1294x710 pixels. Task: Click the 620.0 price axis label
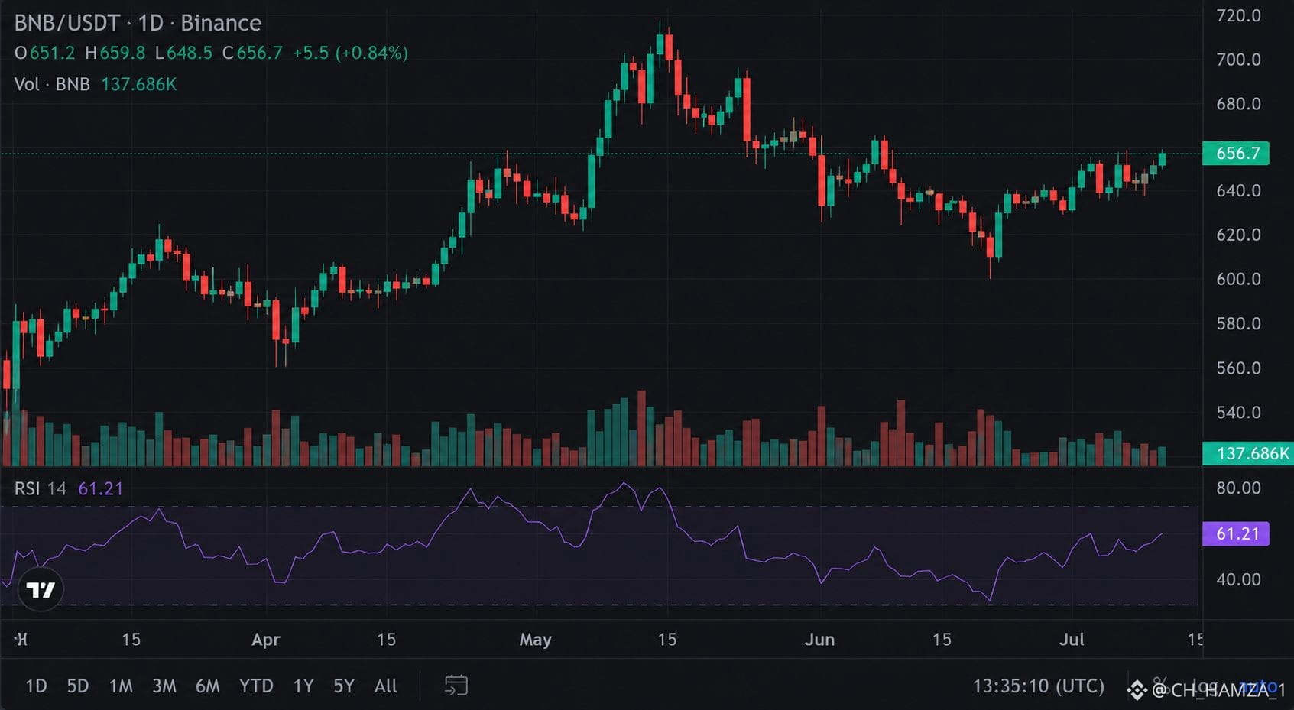[x=1238, y=235]
